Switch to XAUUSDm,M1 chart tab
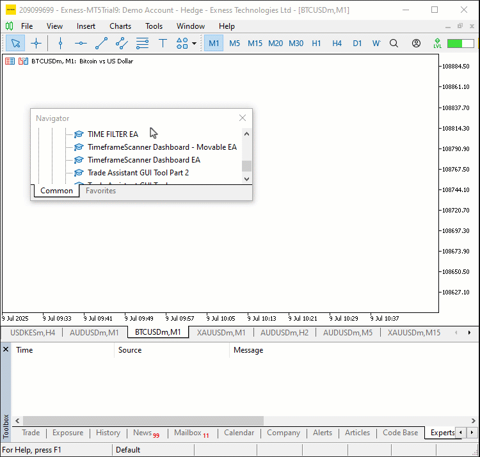 tap(221, 332)
